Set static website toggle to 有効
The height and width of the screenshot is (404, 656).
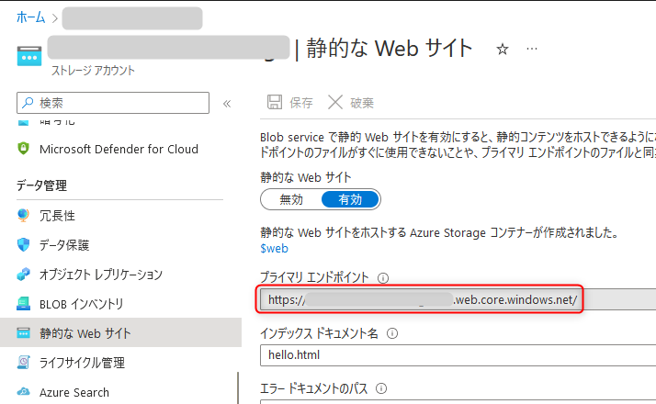click(x=350, y=199)
